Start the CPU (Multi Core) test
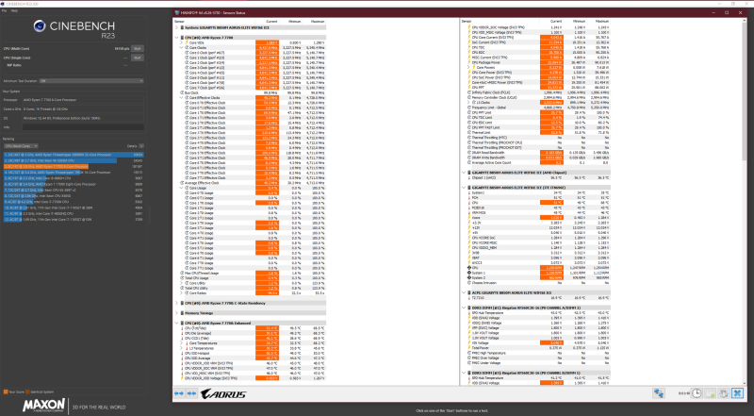 point(137,49)
